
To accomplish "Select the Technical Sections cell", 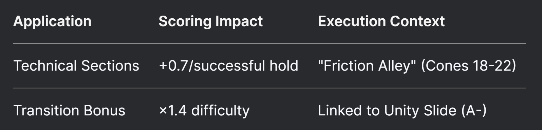I will [x=76, y=66].
